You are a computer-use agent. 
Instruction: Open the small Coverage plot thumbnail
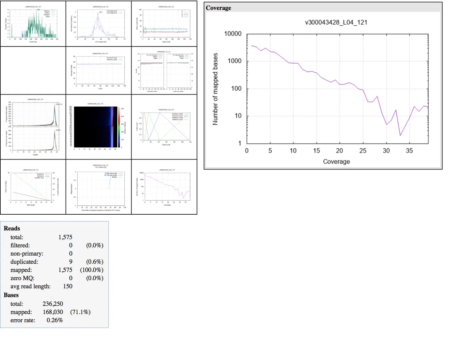click(164, 187)
